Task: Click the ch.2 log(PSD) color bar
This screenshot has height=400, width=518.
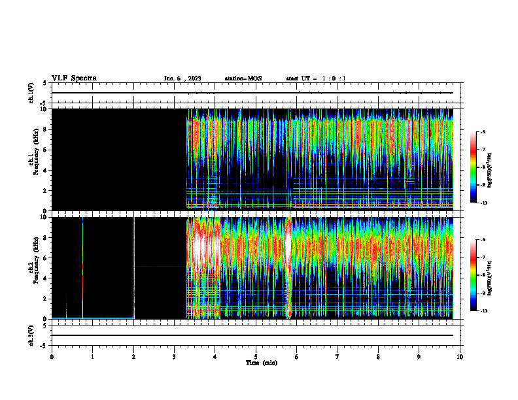Action: [x=473, y=275]
